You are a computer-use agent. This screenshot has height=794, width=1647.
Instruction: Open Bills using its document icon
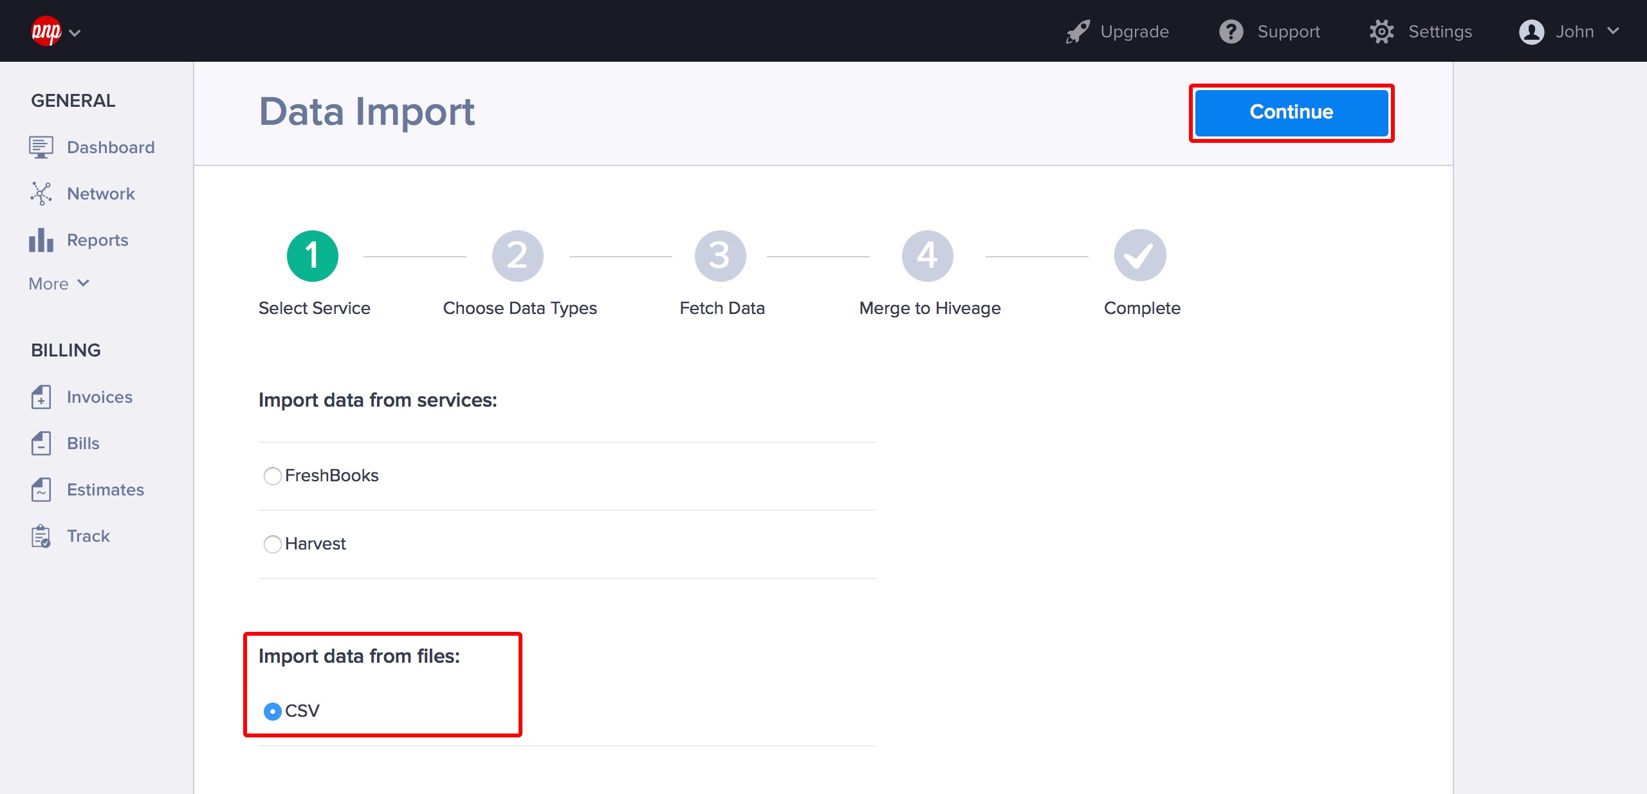click(x=41, y=443)
